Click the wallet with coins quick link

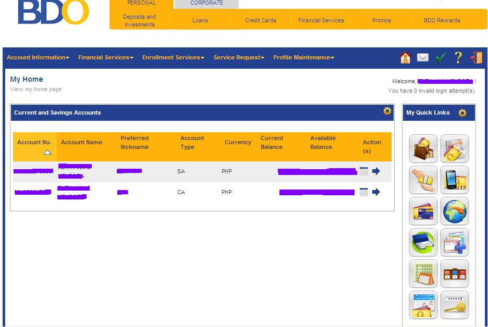pos(423,148)
